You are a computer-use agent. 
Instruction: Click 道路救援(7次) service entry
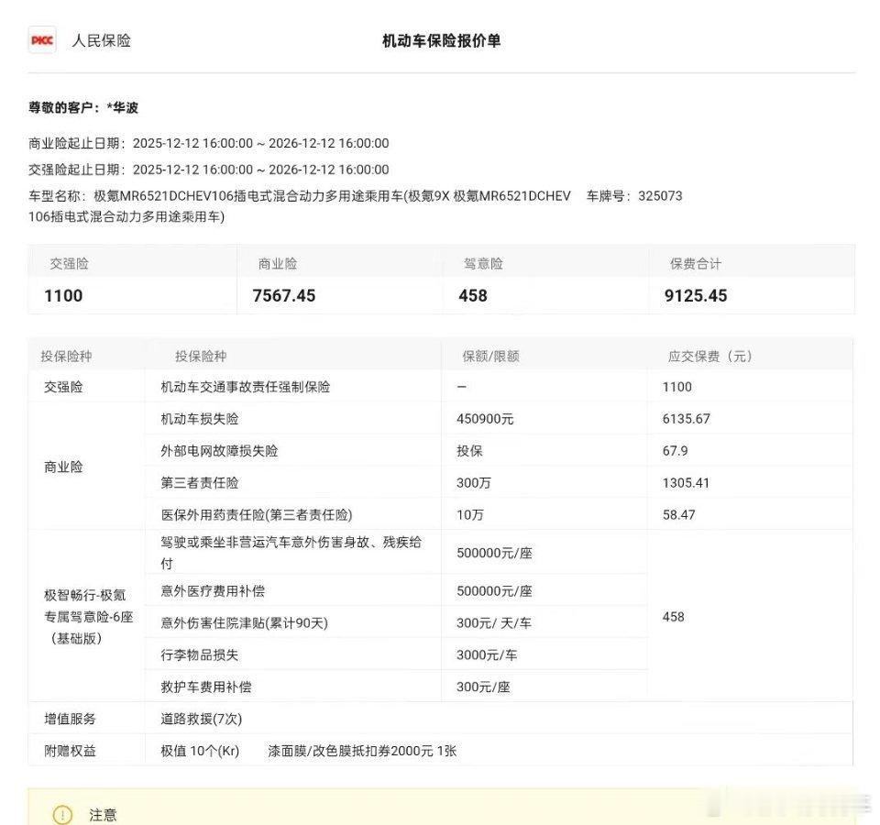pyautogui.click(x=201, y=719)
